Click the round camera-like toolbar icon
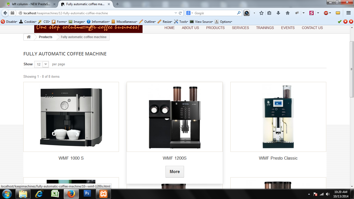Screen dimensions: 354x199 tap(247, 13)
